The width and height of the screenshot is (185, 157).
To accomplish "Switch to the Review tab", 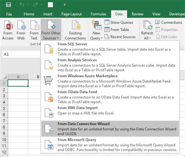I will coord(137,14).
